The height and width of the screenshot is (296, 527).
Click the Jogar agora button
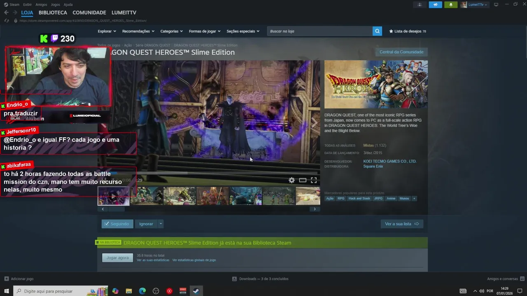click(117, 258)
